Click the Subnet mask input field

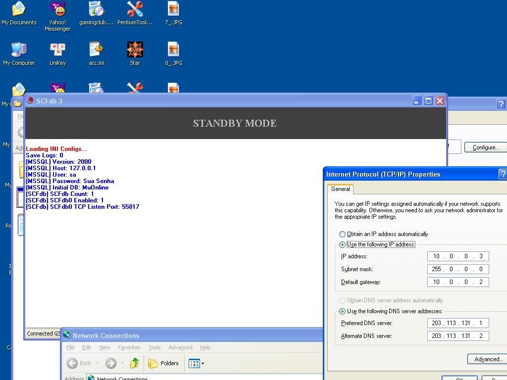[458, 269]
